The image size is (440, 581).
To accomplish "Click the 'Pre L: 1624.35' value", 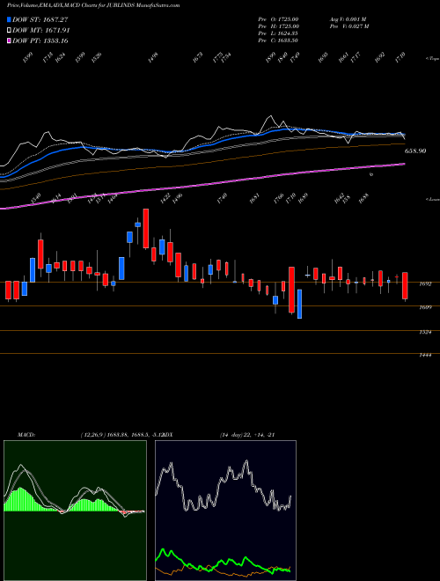I will pyautogui.click(x=278, y=33).
